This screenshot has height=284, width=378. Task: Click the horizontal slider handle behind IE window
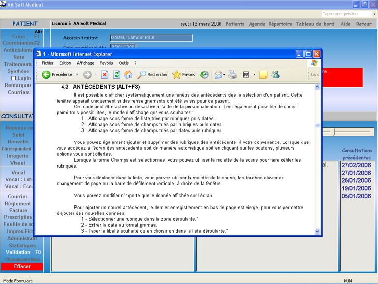(334, 132)
